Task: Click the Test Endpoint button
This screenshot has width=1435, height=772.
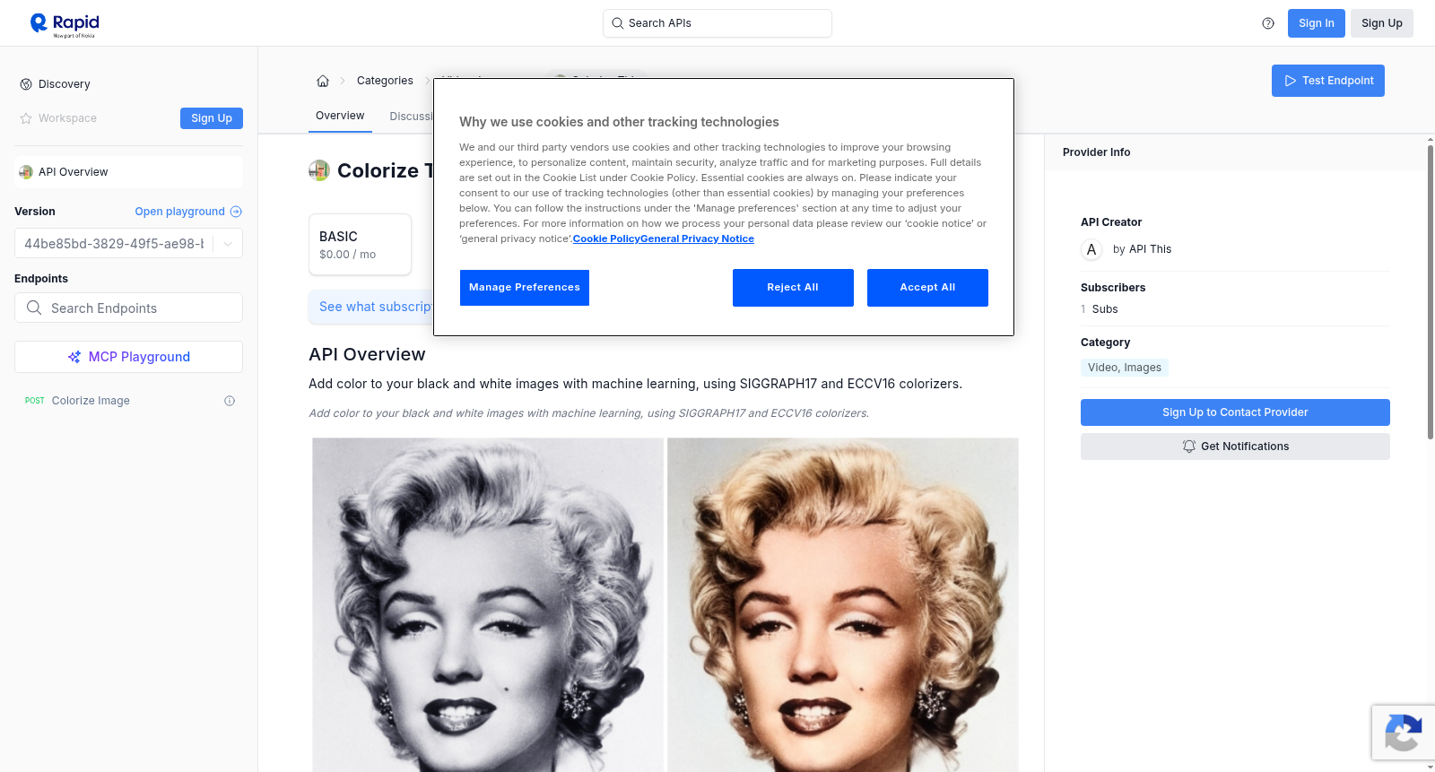Action: coord(1328,81)
